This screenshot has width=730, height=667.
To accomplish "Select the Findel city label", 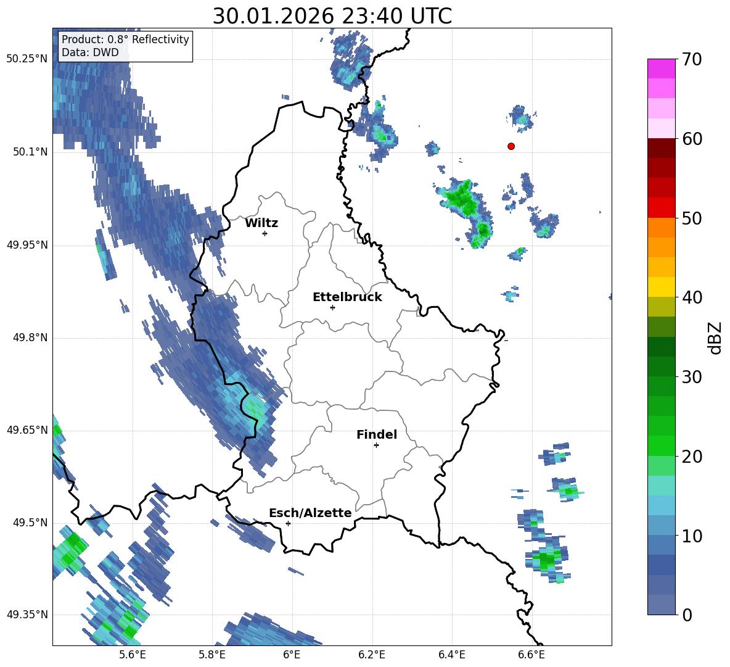I will [x=377, y=434].
